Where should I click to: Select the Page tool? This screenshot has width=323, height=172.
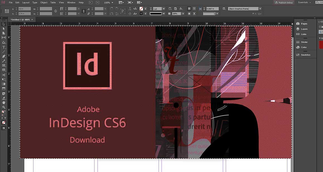[4, 33]
